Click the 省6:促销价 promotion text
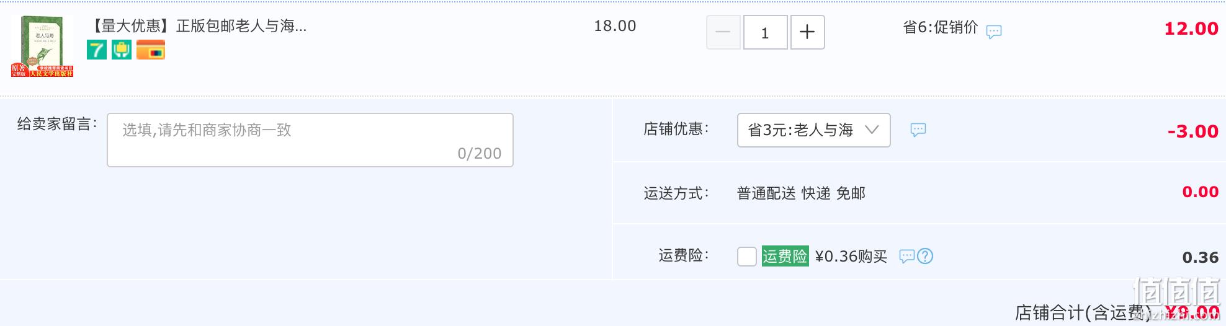Screen dimensions: 1226x326 pos(940,27)
